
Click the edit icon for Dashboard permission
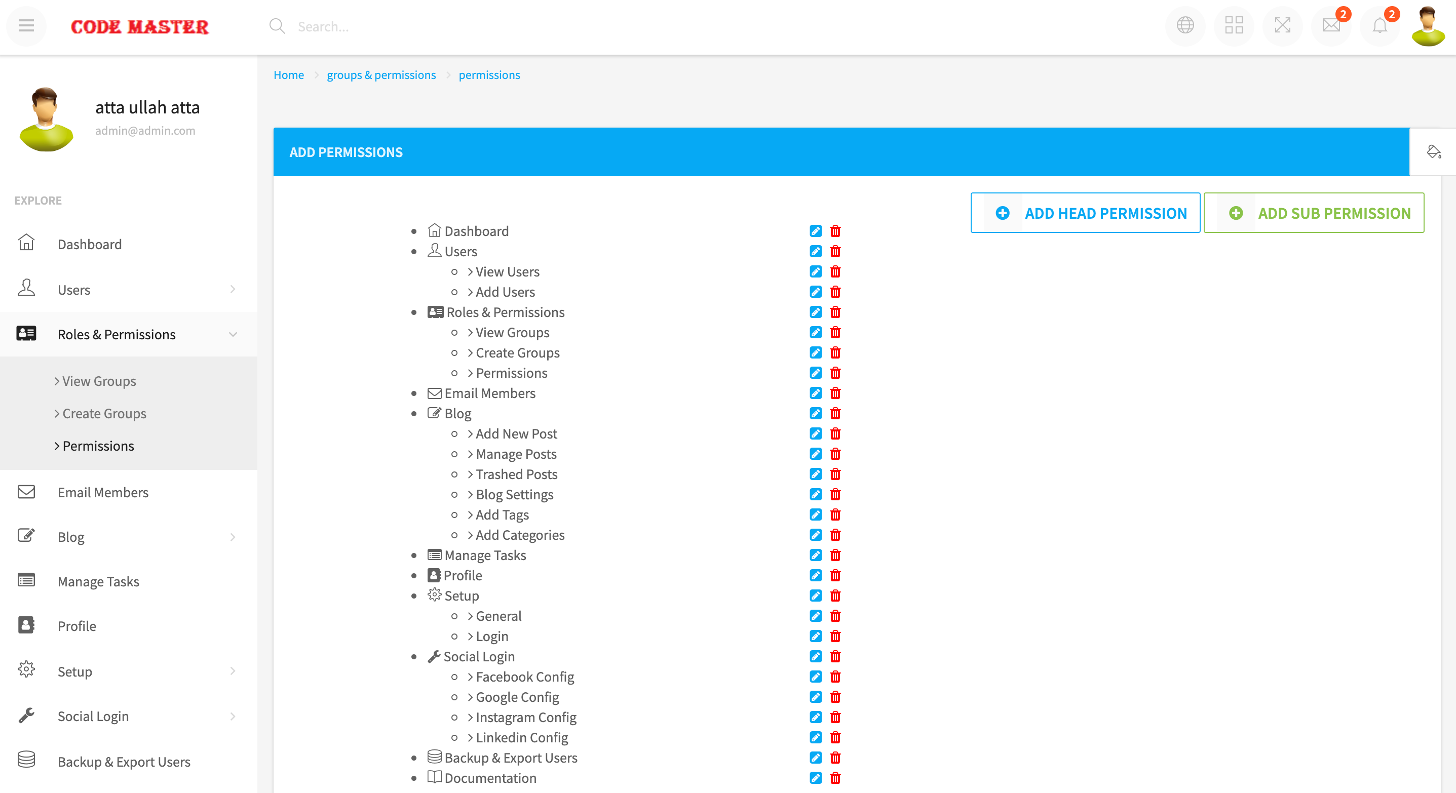(816, 231)
